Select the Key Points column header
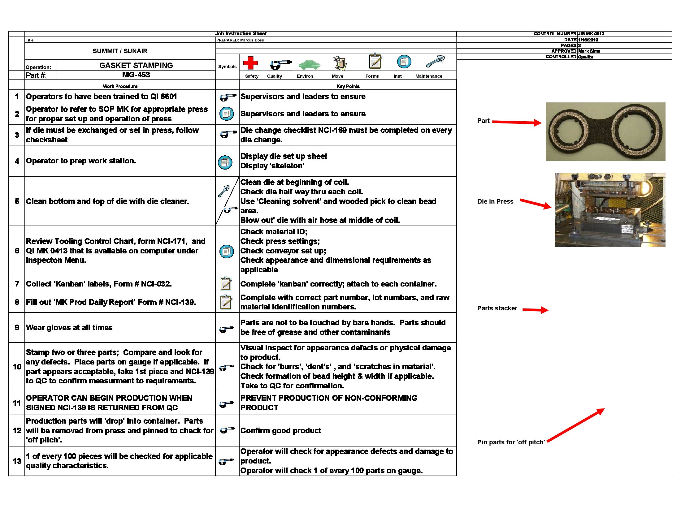The width and height of the screenshot is (681, 526). coord(348,86)
